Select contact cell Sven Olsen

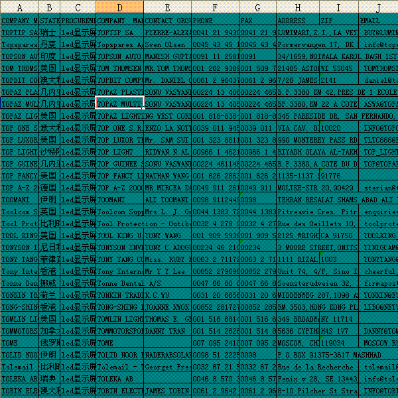[168, 44]
